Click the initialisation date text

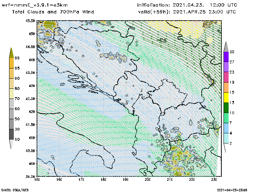tap(187, 5)
